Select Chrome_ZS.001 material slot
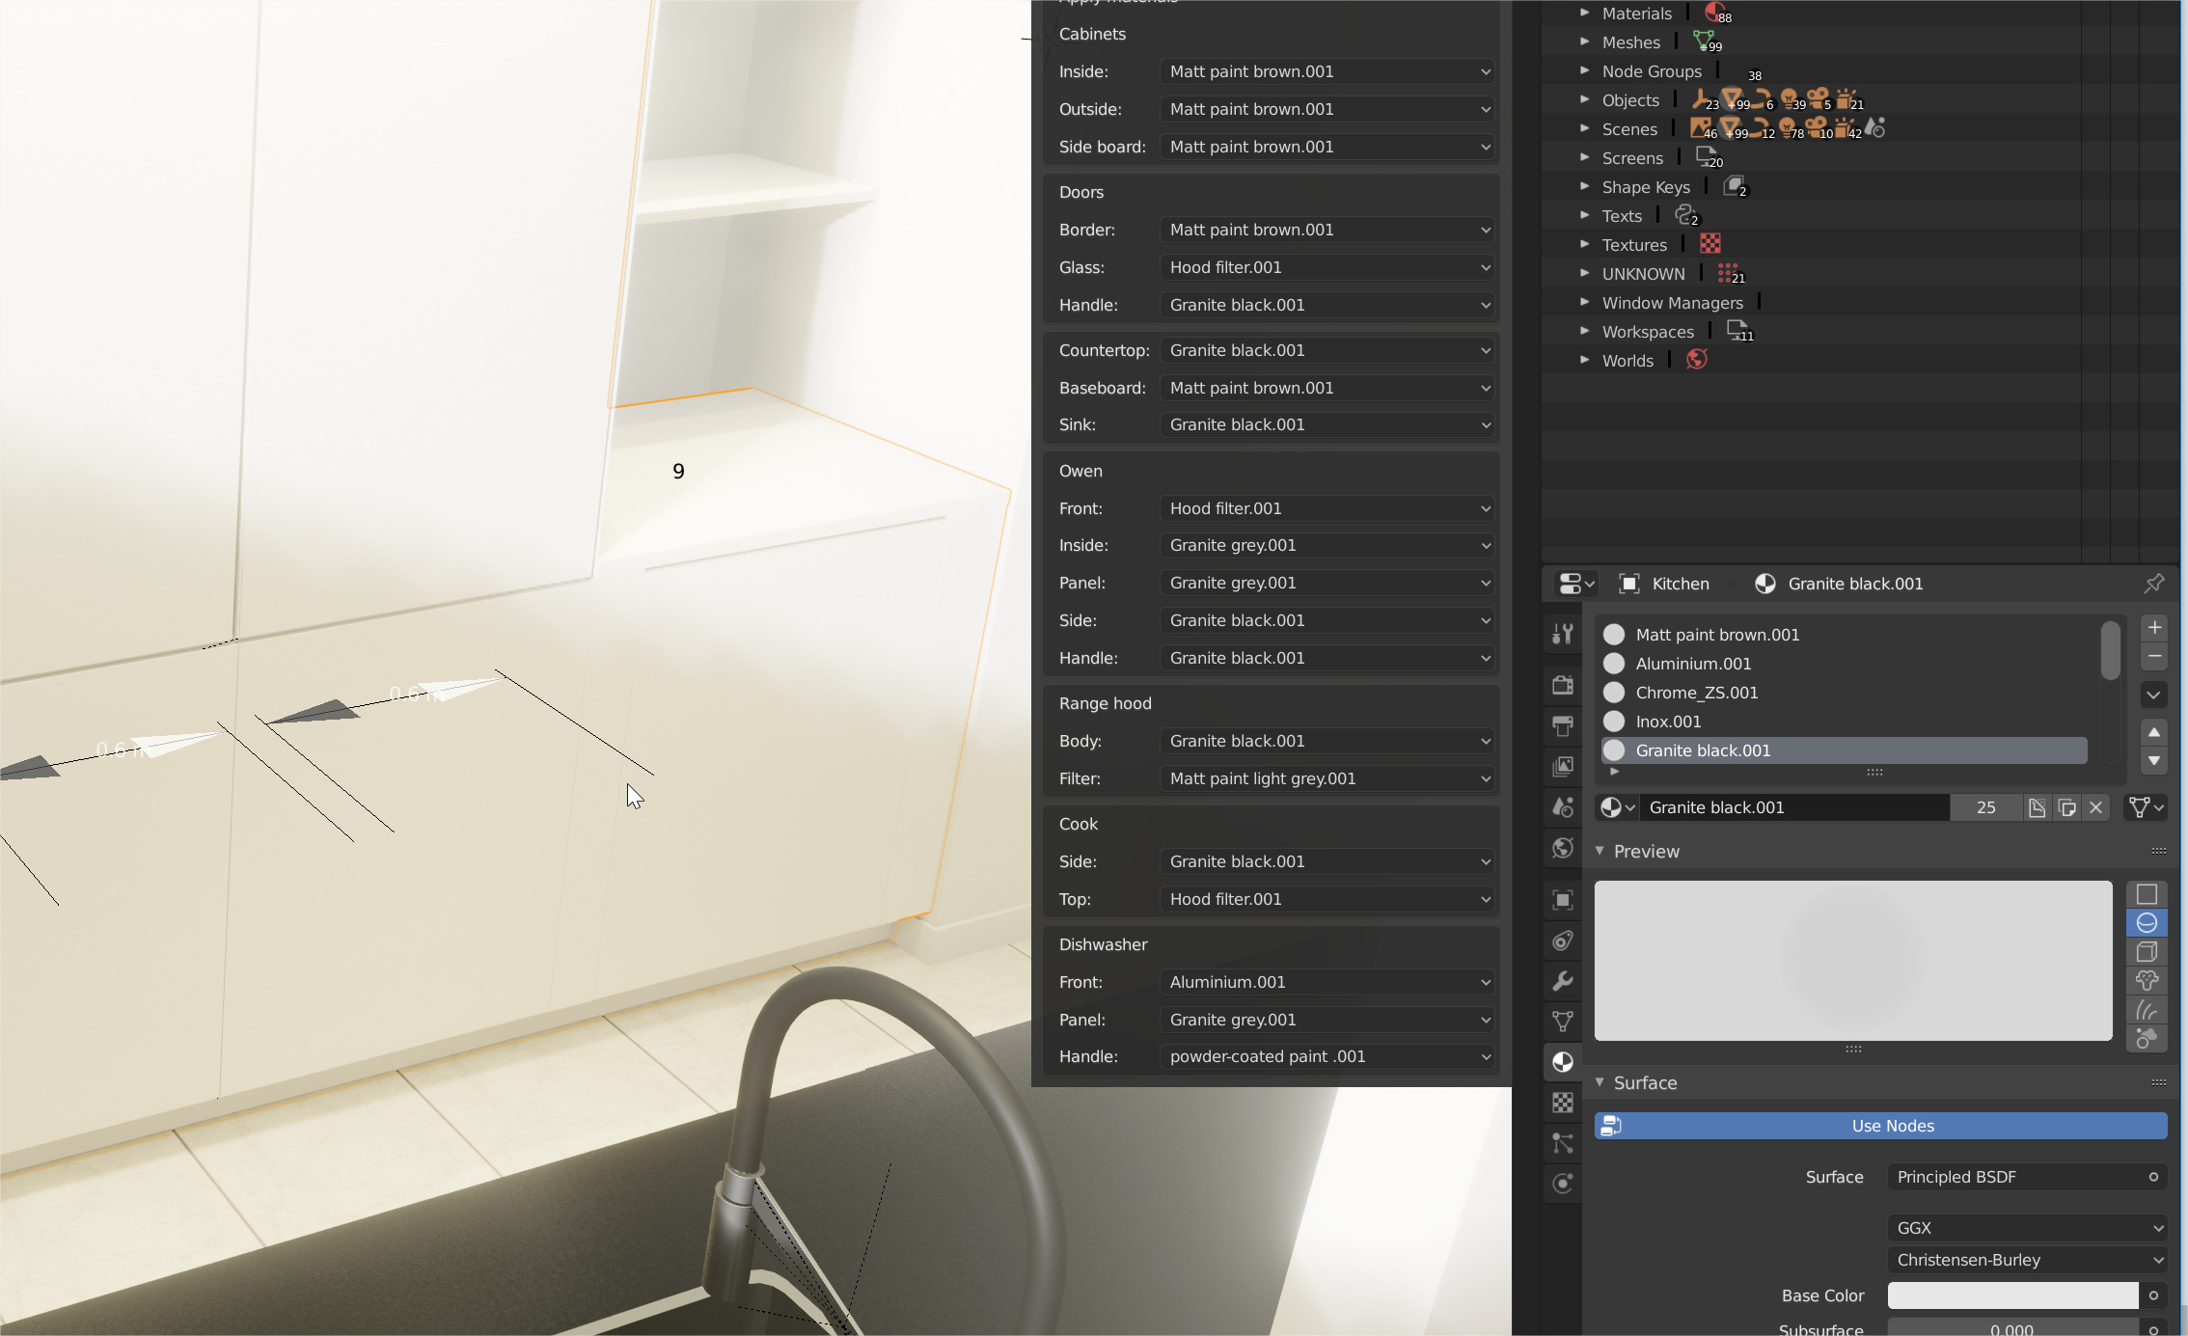 click(1845, 693)
